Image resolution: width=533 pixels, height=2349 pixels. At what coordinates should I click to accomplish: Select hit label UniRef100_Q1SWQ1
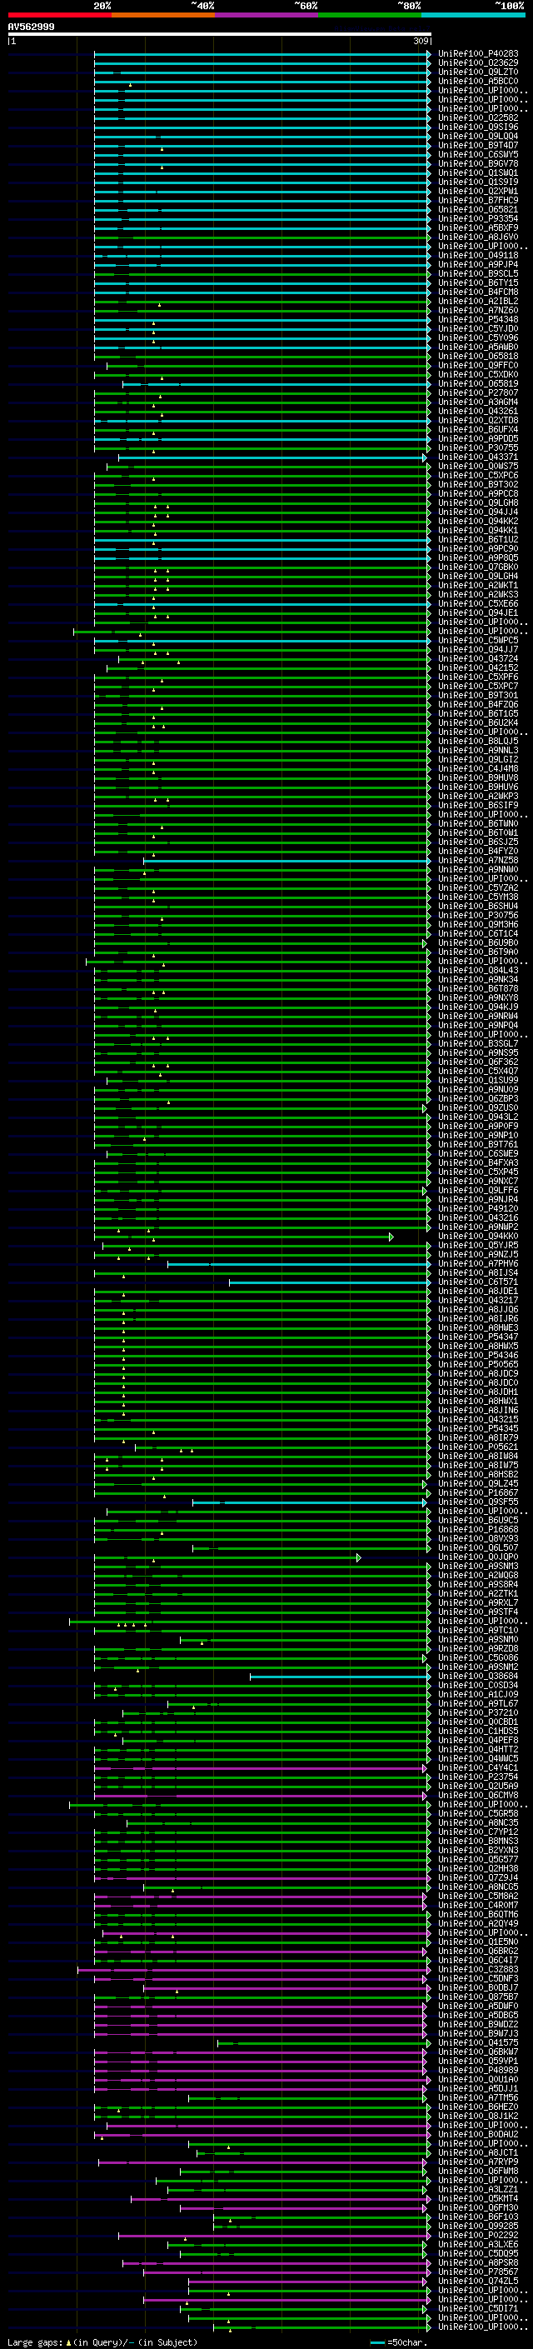click(478, 173)
